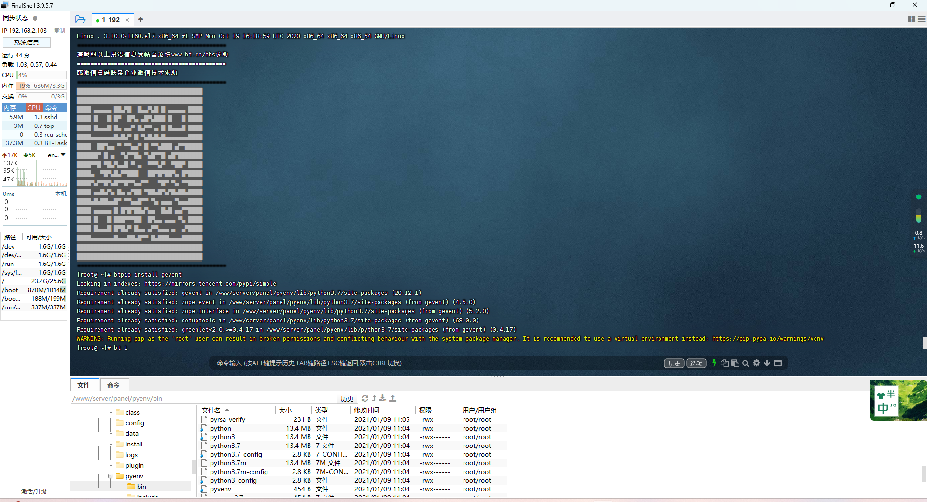Copy the IP address via 复制
The height and width of the screenshot is (502, 927).
pyautogui.click(x=59, y=30)
